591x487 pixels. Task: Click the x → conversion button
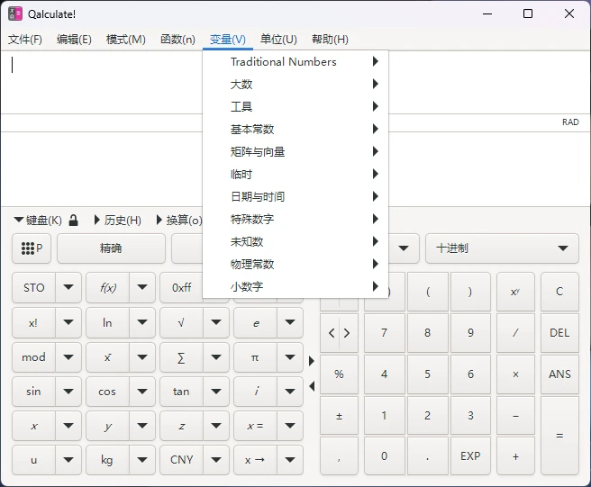coord(255,460)
